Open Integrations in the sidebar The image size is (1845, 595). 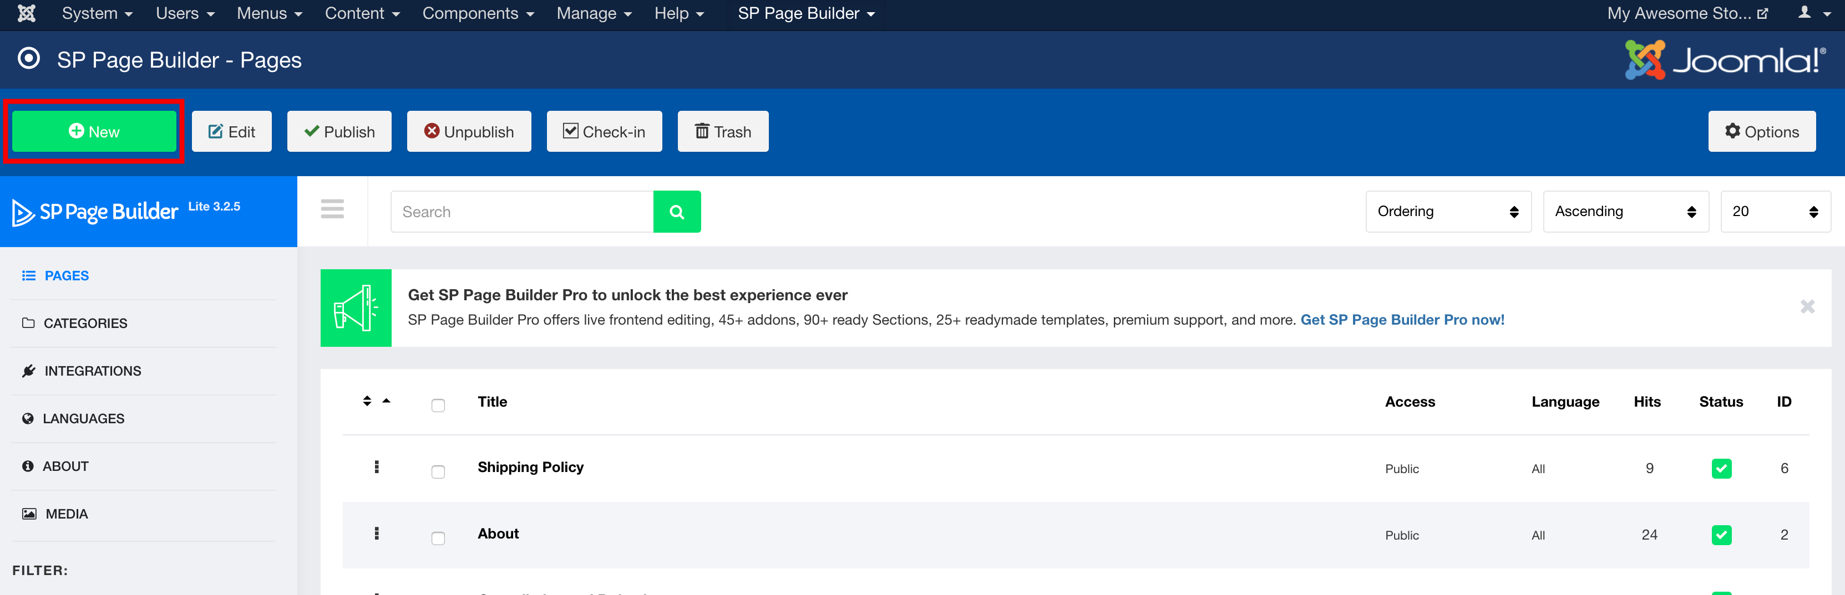pyautogui.click(x=82, y=371)
